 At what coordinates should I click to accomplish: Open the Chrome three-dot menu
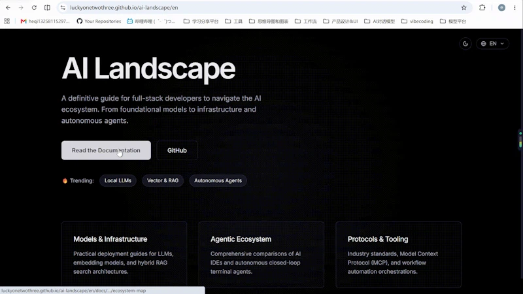pyautogui.click(x=515, y=7)
